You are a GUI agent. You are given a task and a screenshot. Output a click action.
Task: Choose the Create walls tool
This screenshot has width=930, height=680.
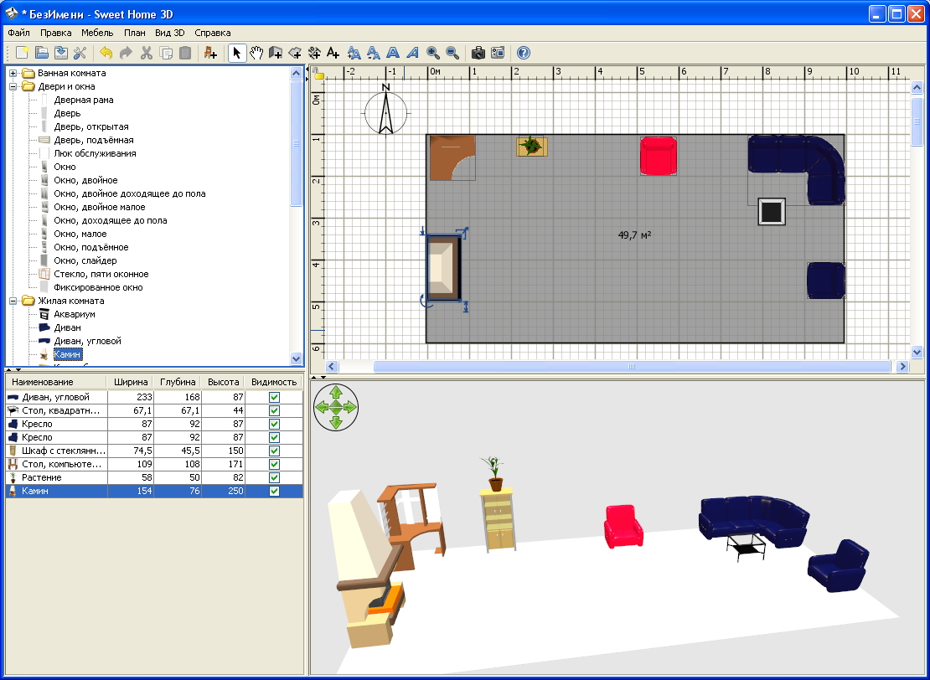(275, 53)
